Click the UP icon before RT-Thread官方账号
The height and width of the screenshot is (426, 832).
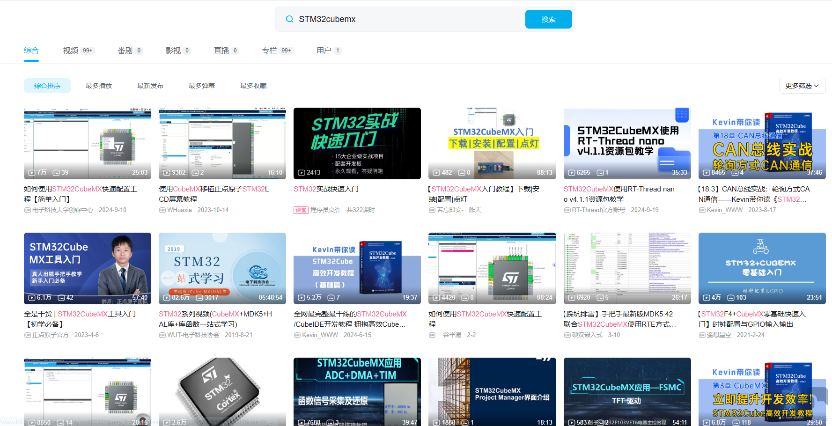(x=567, y=210)
